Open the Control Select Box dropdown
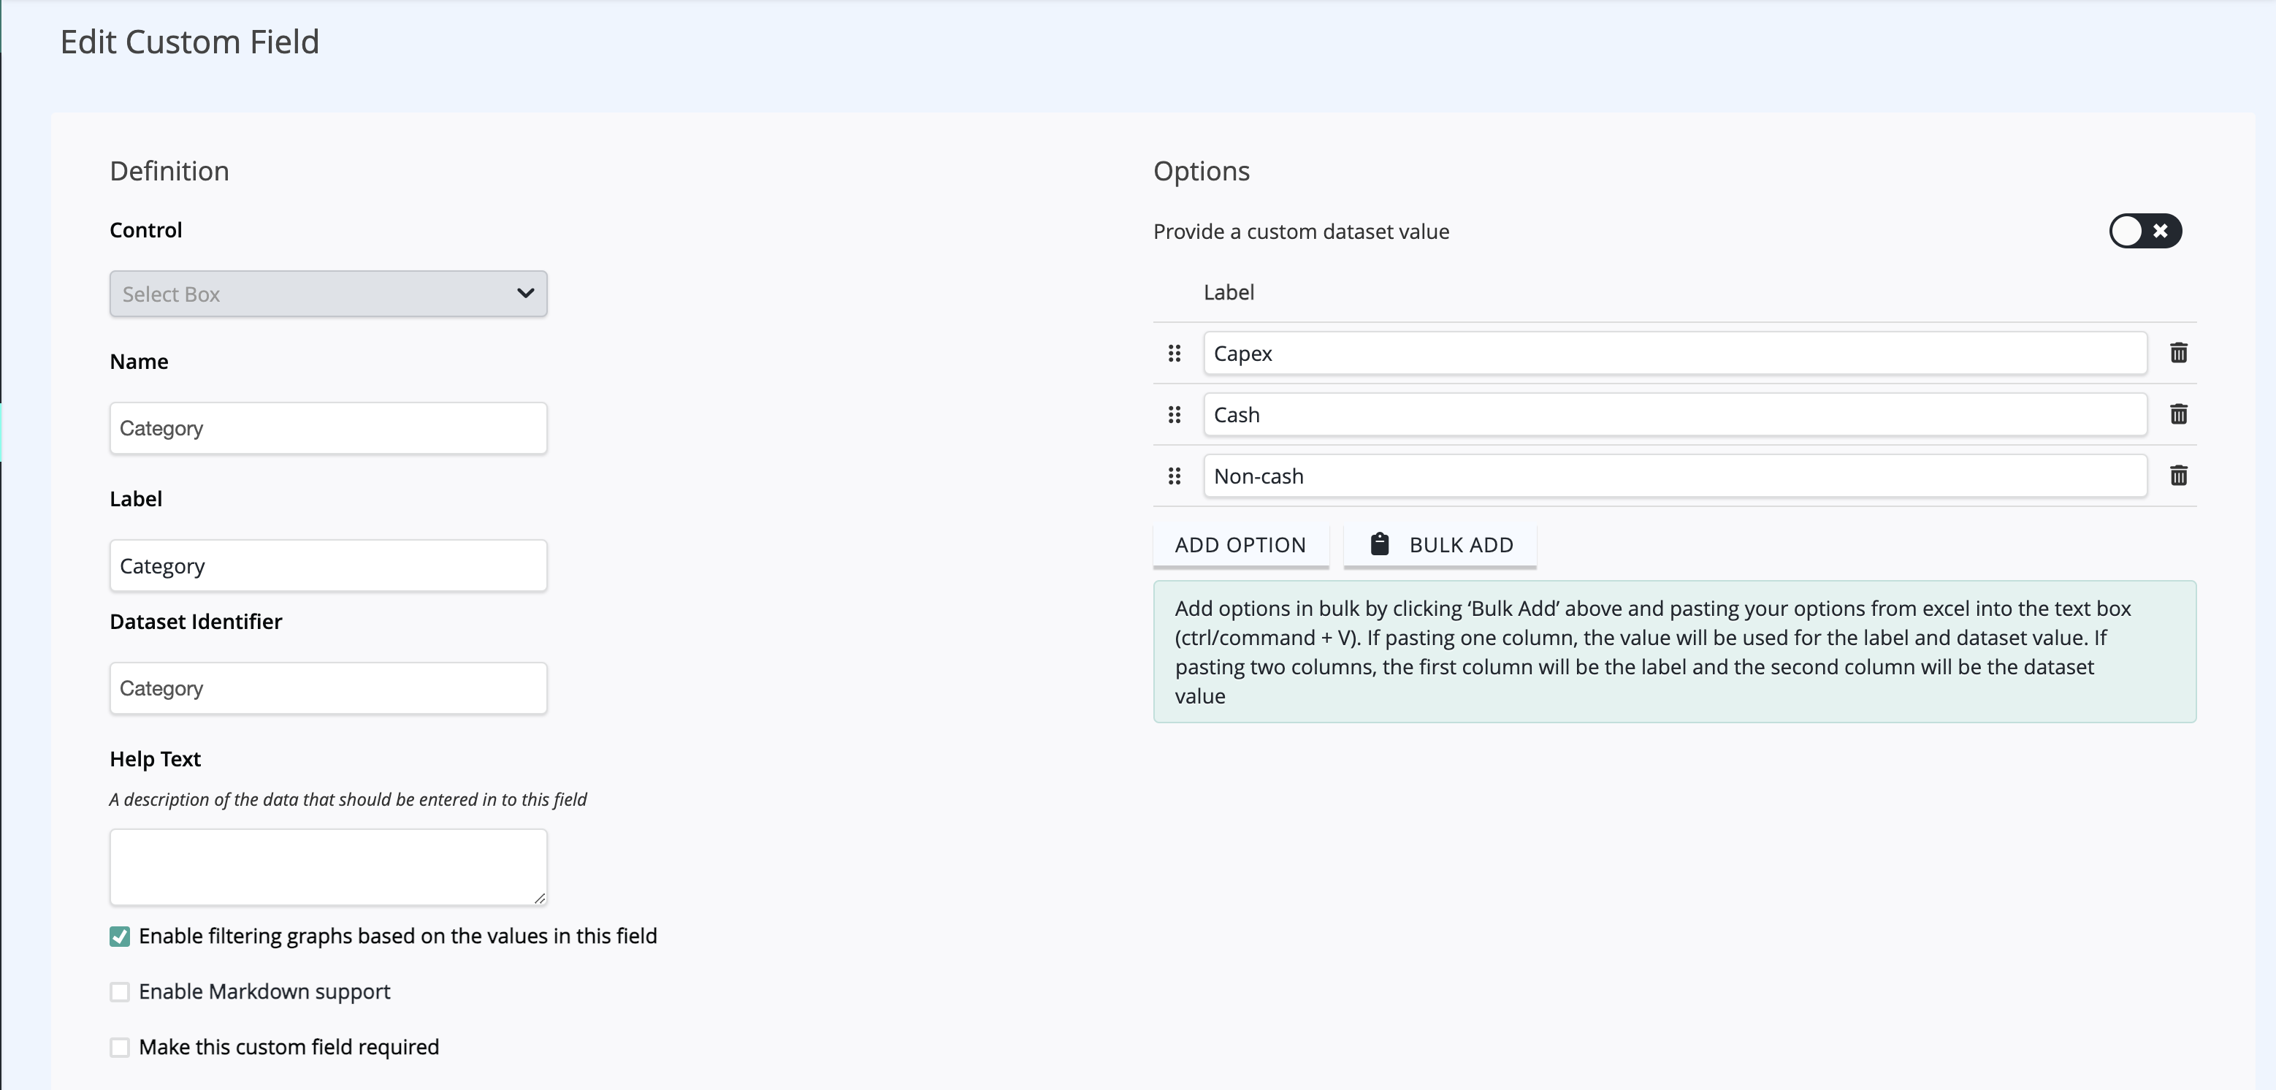 pyautogui.click(x=328, y=294)
